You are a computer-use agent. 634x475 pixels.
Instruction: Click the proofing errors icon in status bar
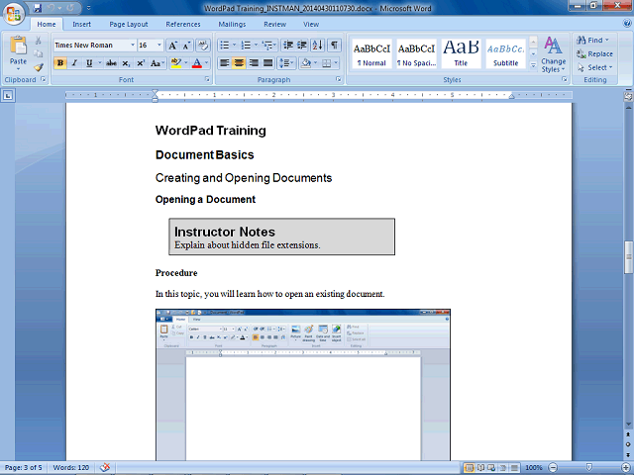(x=105, y=467)
